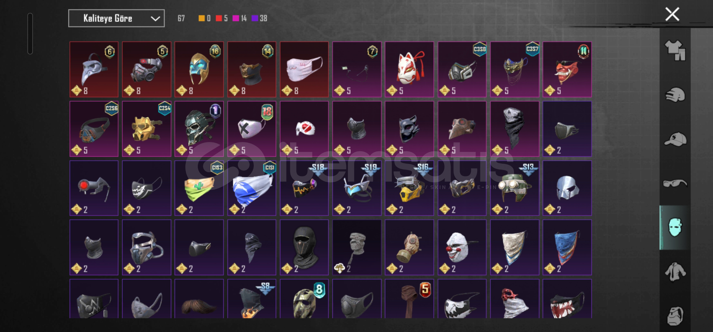Image resolution: width=713 pixels, height=332 pixels.
Task: Pick the gold gas mask labeled C2S4
Action: coord(147,129)
